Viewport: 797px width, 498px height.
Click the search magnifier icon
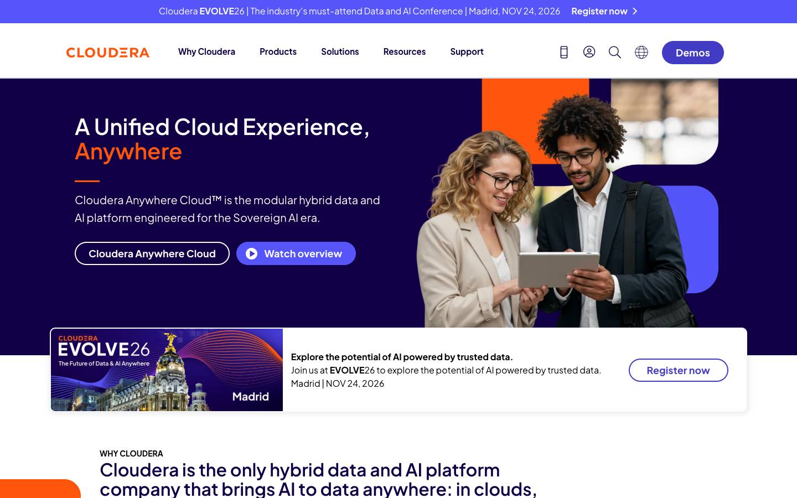615,52
